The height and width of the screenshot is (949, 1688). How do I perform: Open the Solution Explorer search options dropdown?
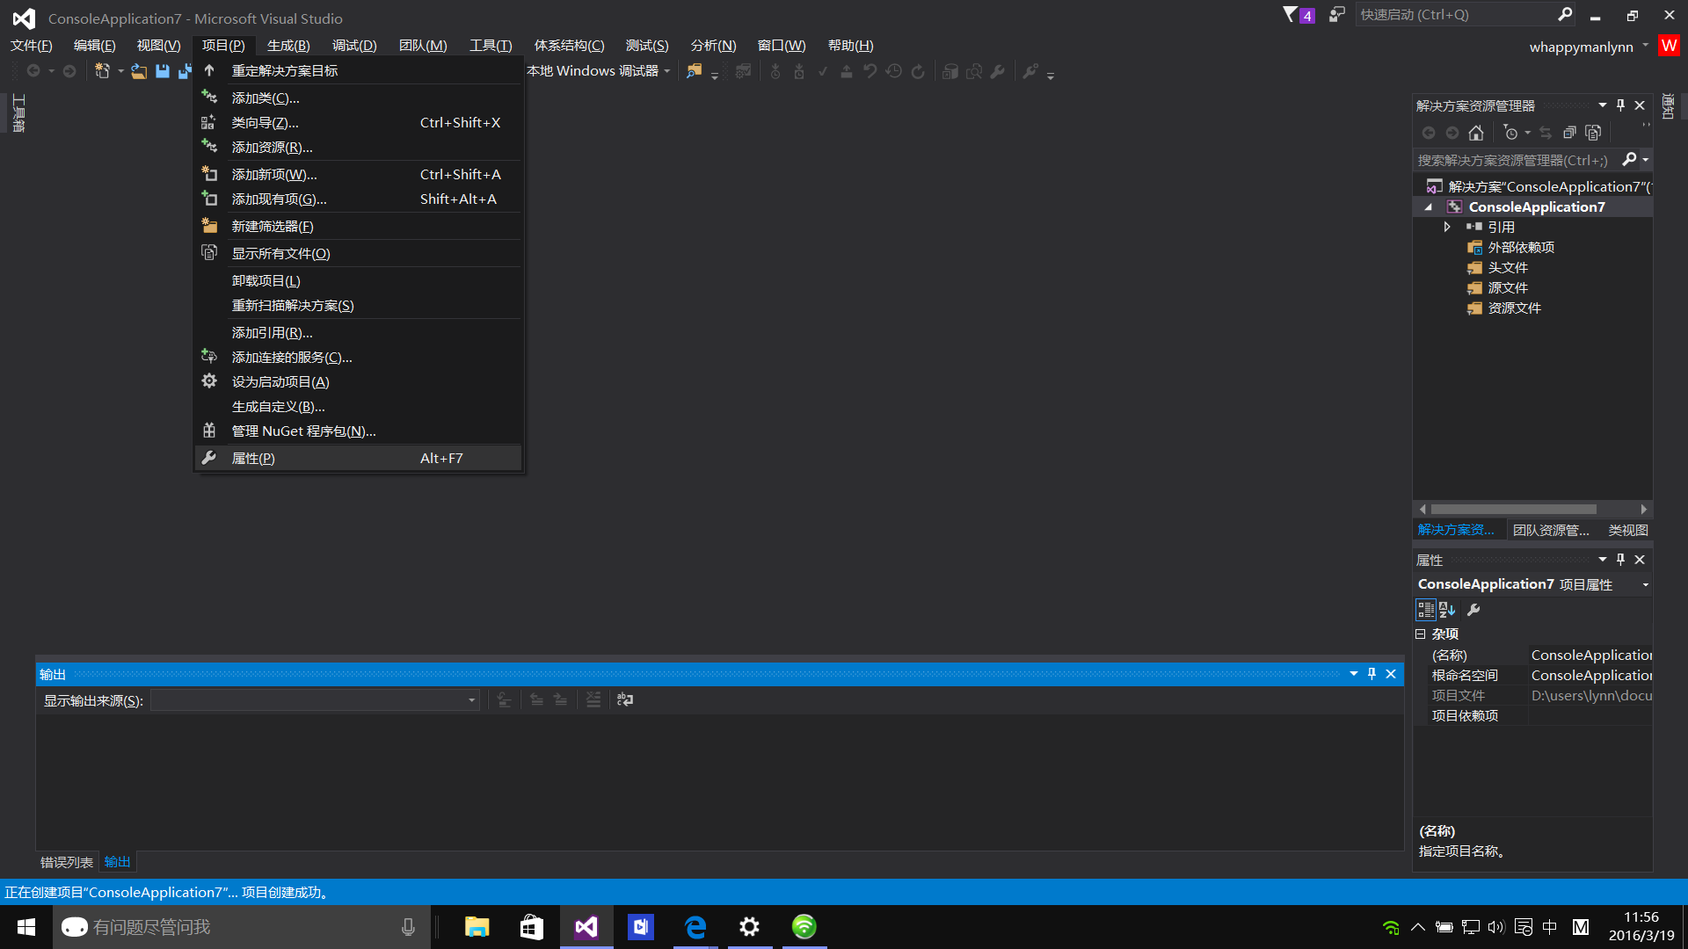click(1645, 160)
